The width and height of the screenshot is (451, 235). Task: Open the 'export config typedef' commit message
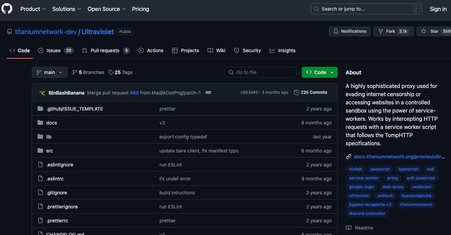point(183,137)
